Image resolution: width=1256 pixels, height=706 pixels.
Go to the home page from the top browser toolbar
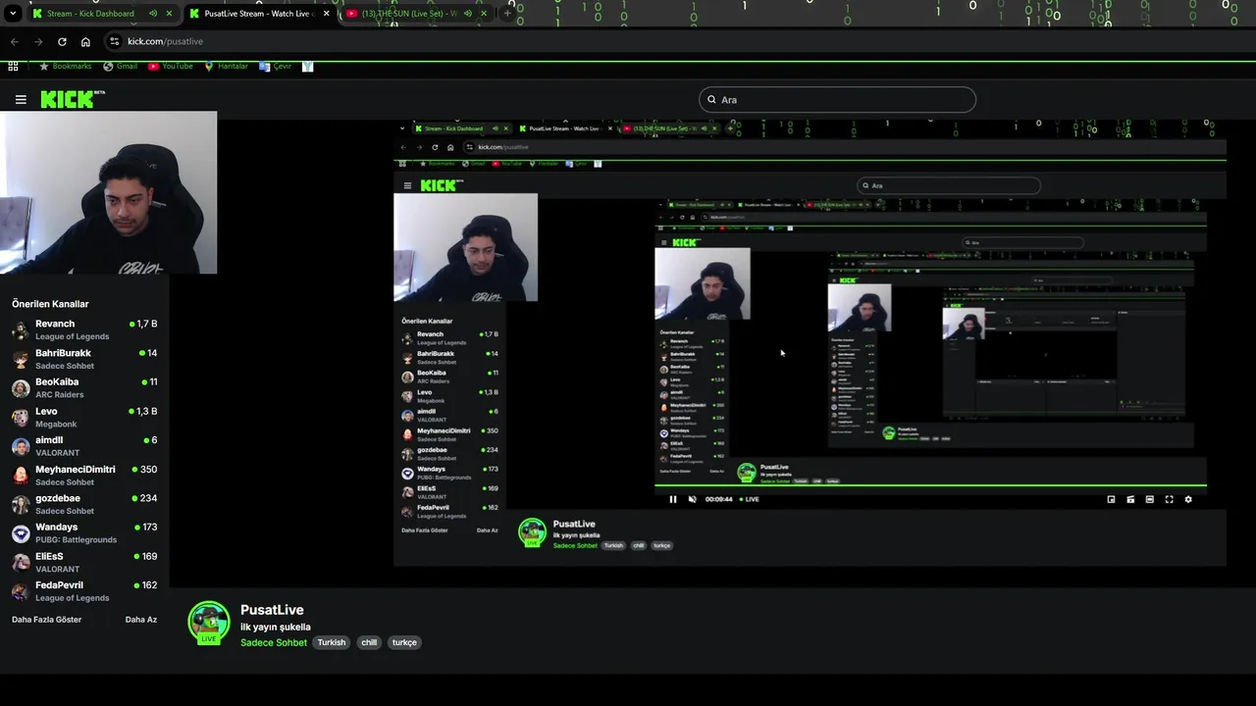85,41
